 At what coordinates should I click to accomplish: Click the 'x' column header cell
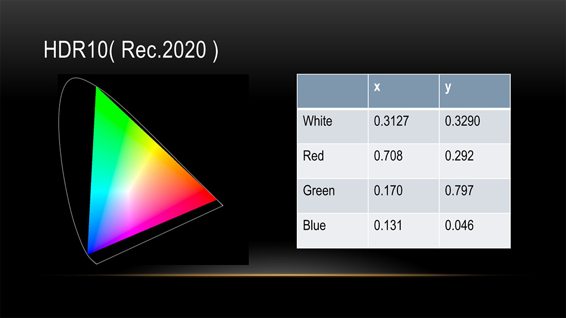(x=403, y=91)
